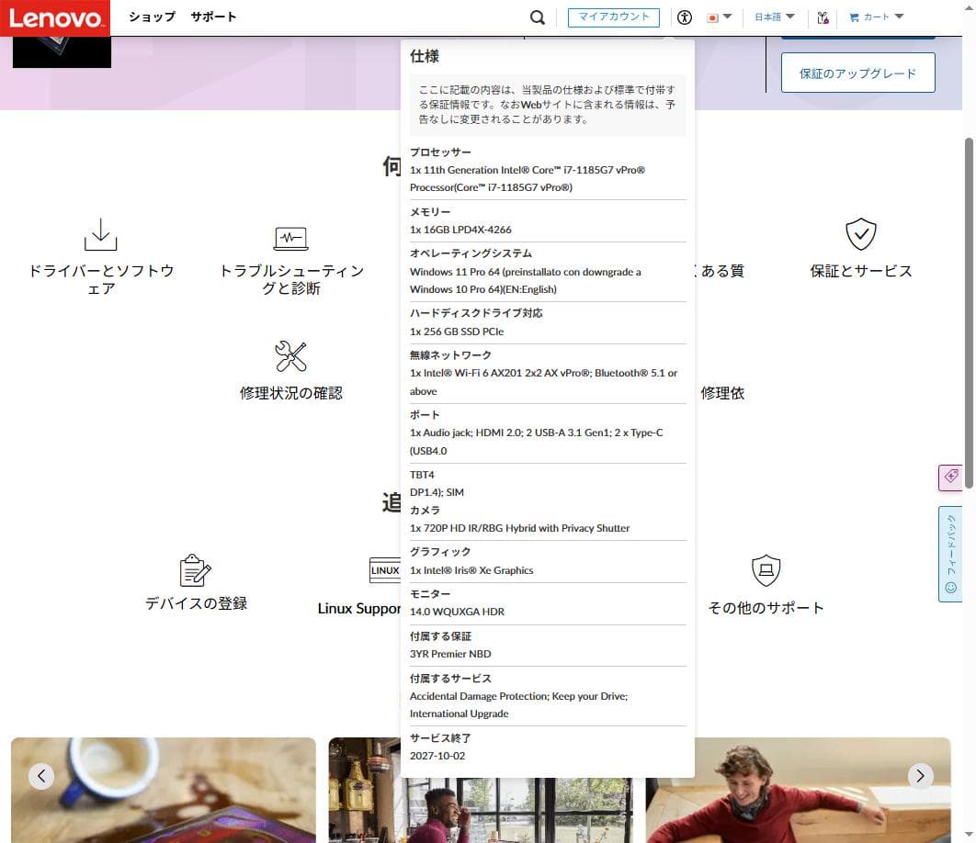This screenshot has width=976, height=843.
Task: Click the pink price tag side icon
Action: point(950,477)
